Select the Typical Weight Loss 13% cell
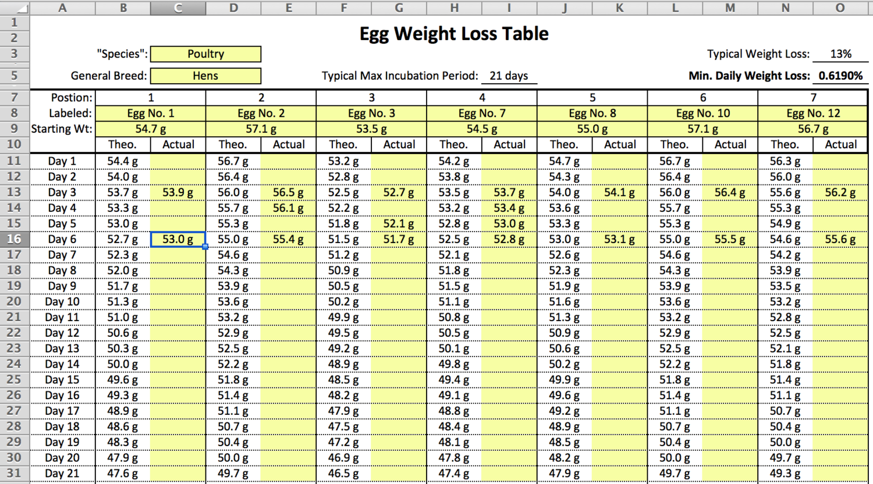 click(840, 54)
